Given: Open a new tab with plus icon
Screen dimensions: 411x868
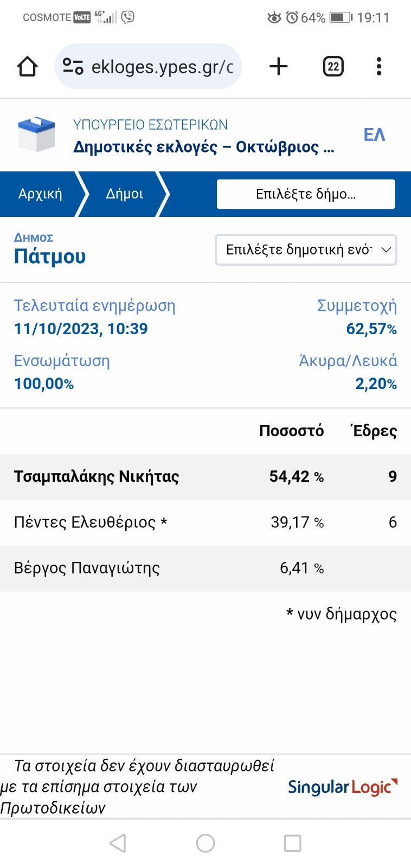Looking at the screenshot, I should 278,67.
